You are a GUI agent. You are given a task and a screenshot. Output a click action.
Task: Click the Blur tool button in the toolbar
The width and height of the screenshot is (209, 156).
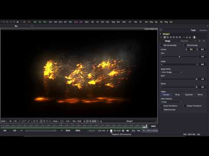[x=87, y=22]
